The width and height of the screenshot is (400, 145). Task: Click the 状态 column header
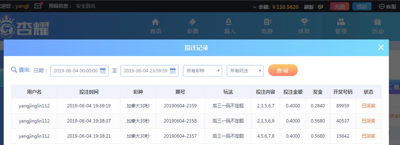pyautogui.click(x=369, y=92)
